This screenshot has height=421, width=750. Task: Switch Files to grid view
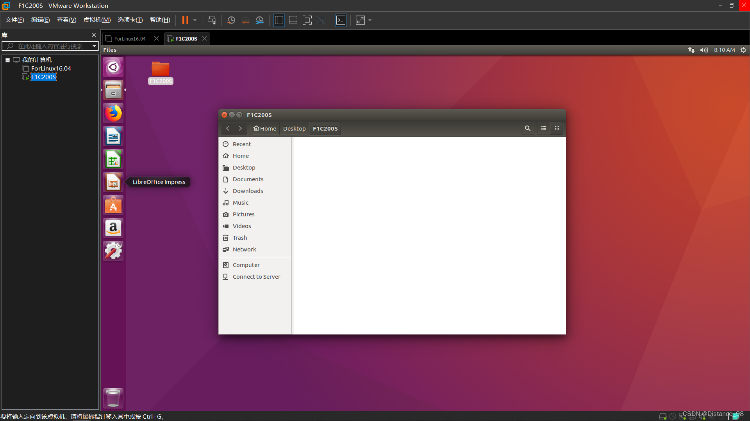coord(557,128)
